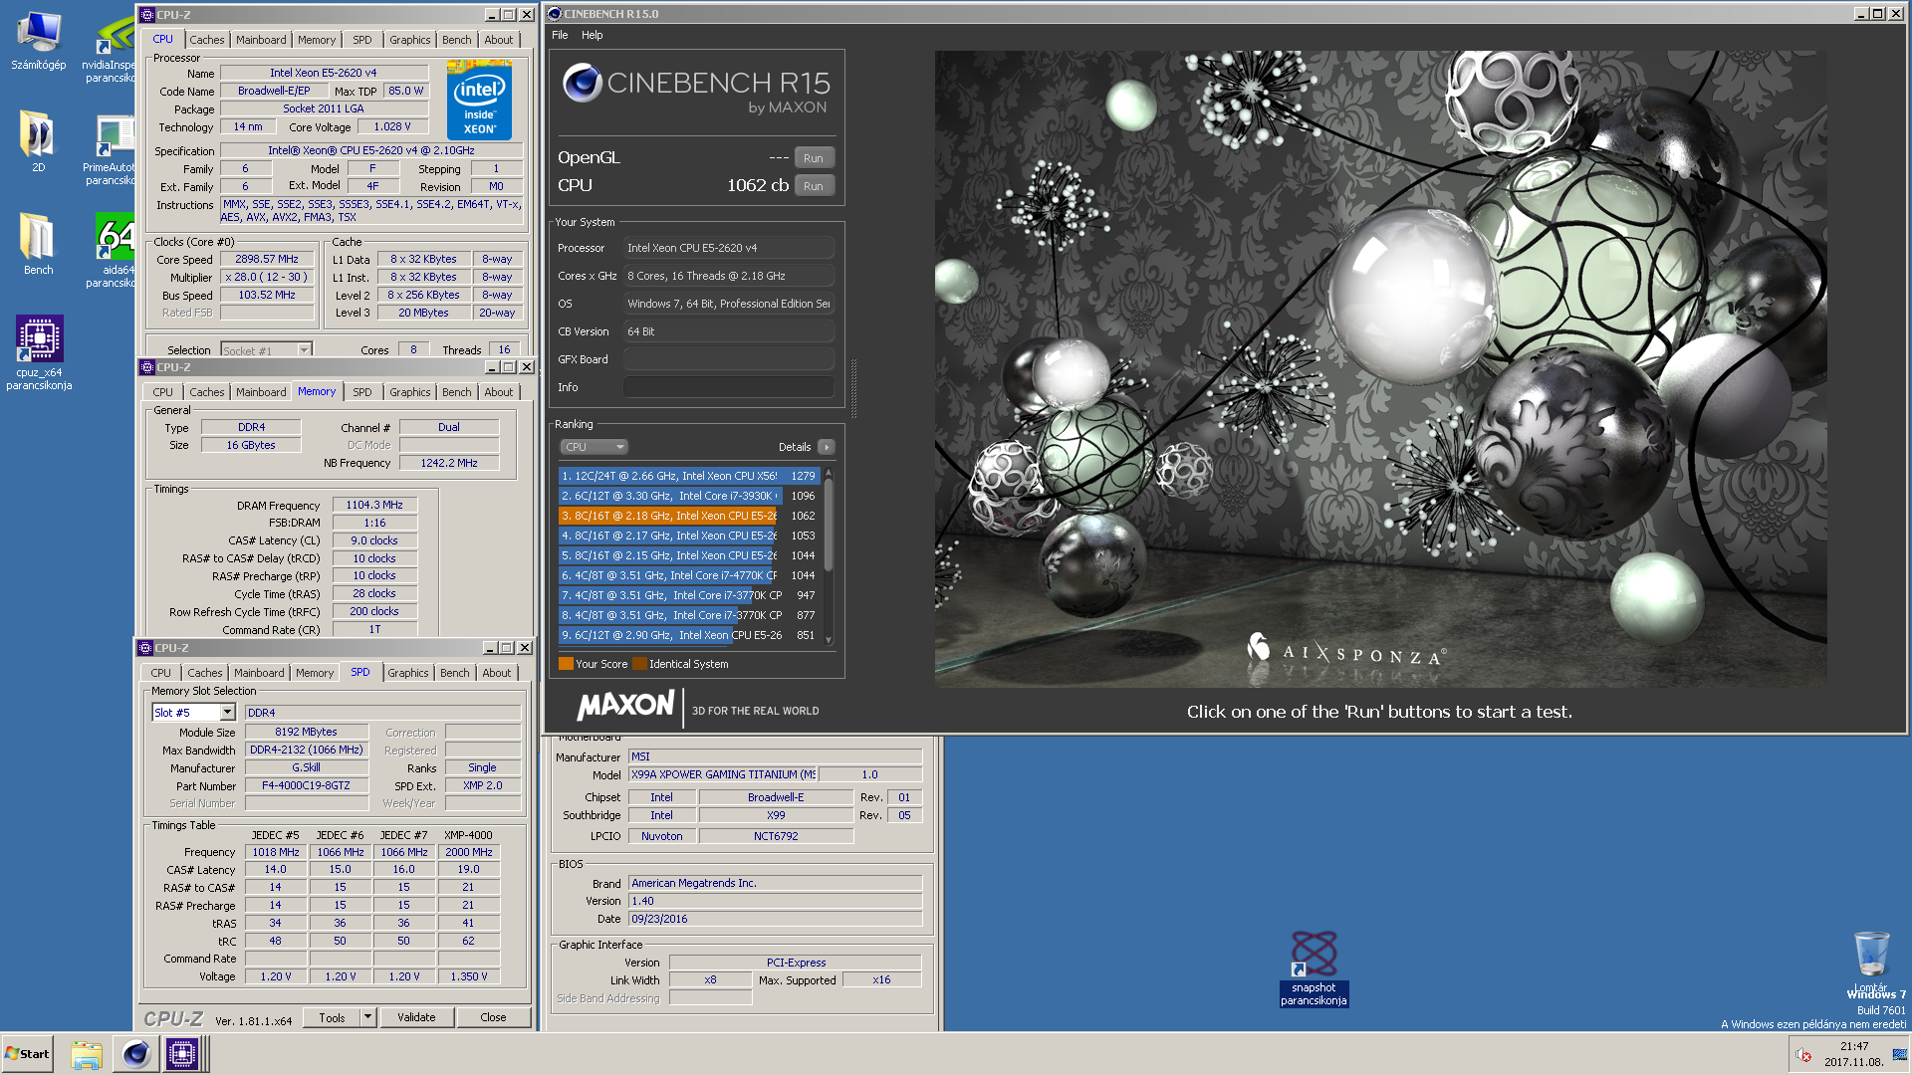Click the BIOS Date 09/23/2016 field
Viewport: 1912px width, 1075px height.
click(775, 919)
